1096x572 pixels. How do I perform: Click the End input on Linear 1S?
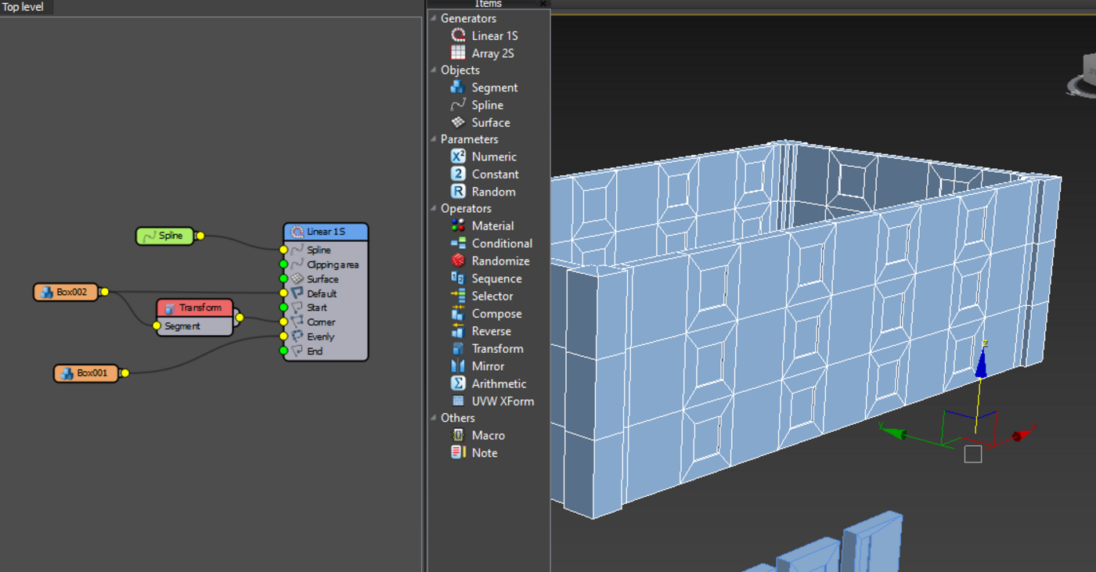[x=284, y=351]
